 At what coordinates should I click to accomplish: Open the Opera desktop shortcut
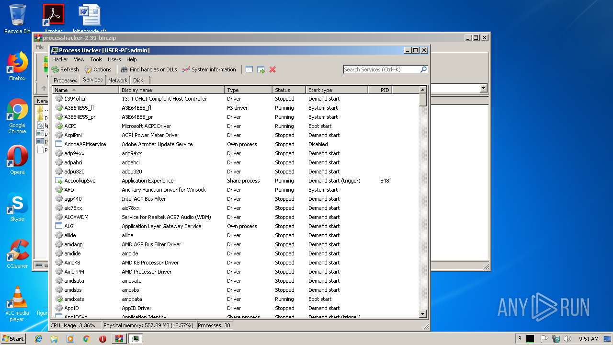(17, 160)
